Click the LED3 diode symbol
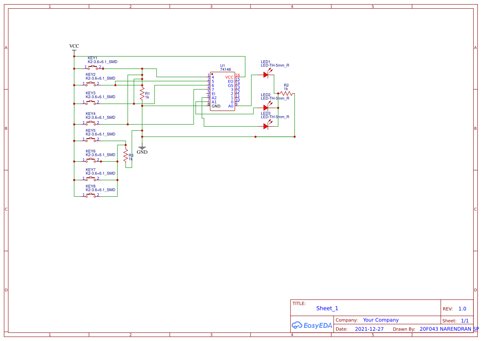The image size is (484, 341). coord(266,125)
